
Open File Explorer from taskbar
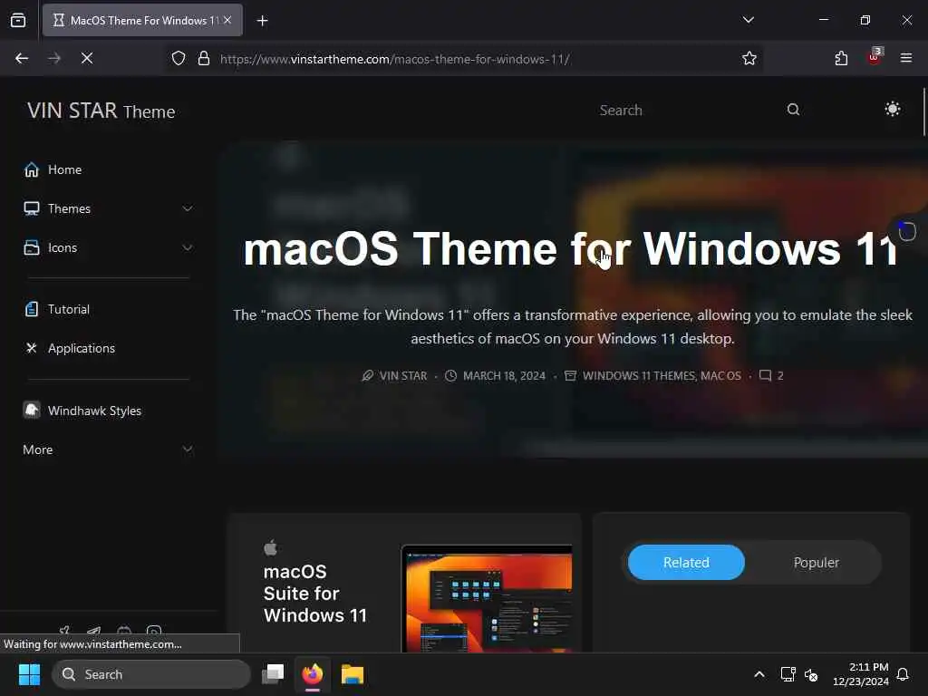pos(353,674)
